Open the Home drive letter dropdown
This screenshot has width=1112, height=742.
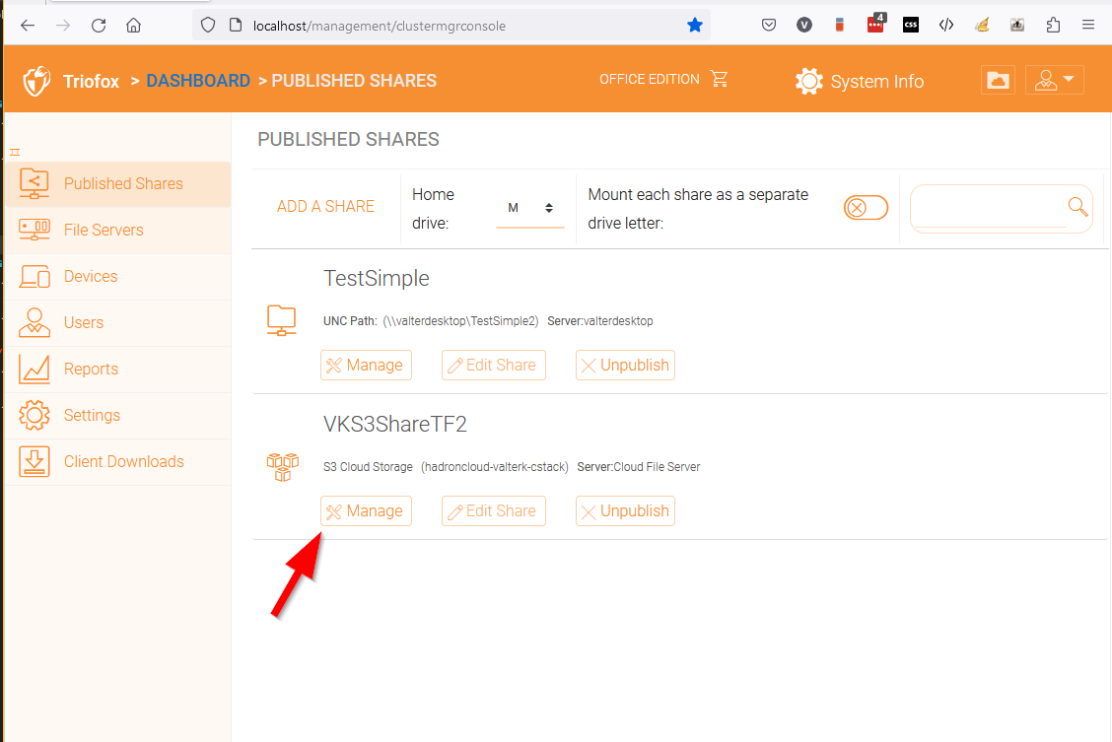(x=529, y=208)
